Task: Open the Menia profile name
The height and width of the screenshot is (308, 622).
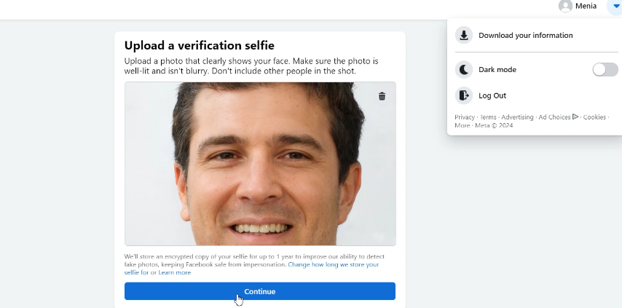Action: click(x=586, y=6)
